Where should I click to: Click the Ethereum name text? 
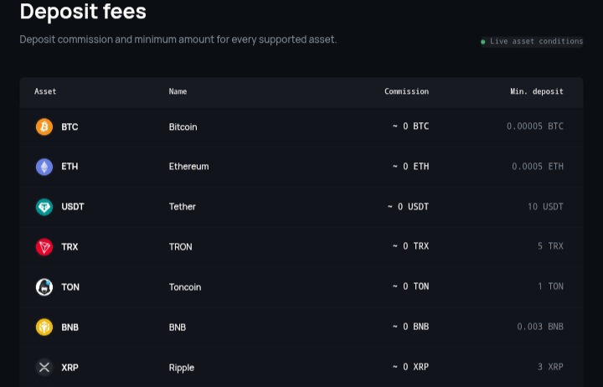188,167
